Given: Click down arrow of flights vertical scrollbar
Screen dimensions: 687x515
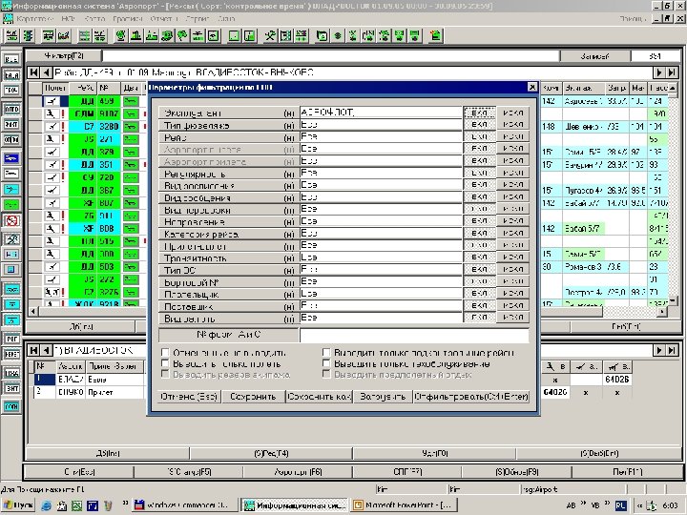Looking at the screenshot, I should (674, 301).
